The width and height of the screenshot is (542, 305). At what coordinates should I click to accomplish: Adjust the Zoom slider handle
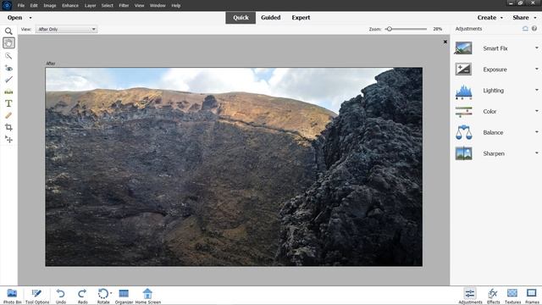pos(390,29)
